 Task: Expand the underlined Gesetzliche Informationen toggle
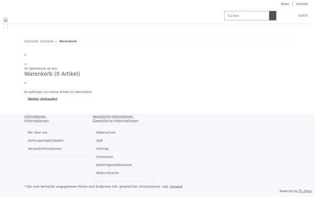[113, 117]
